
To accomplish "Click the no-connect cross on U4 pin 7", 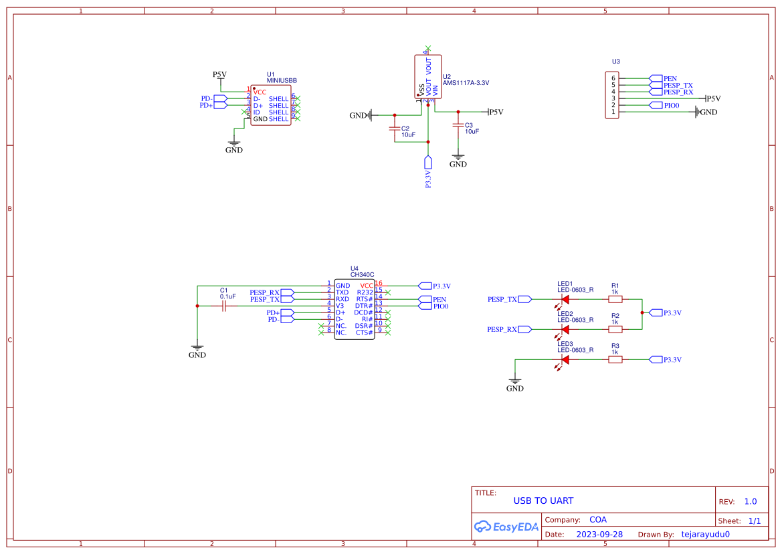I will click(x=321, y=326).
